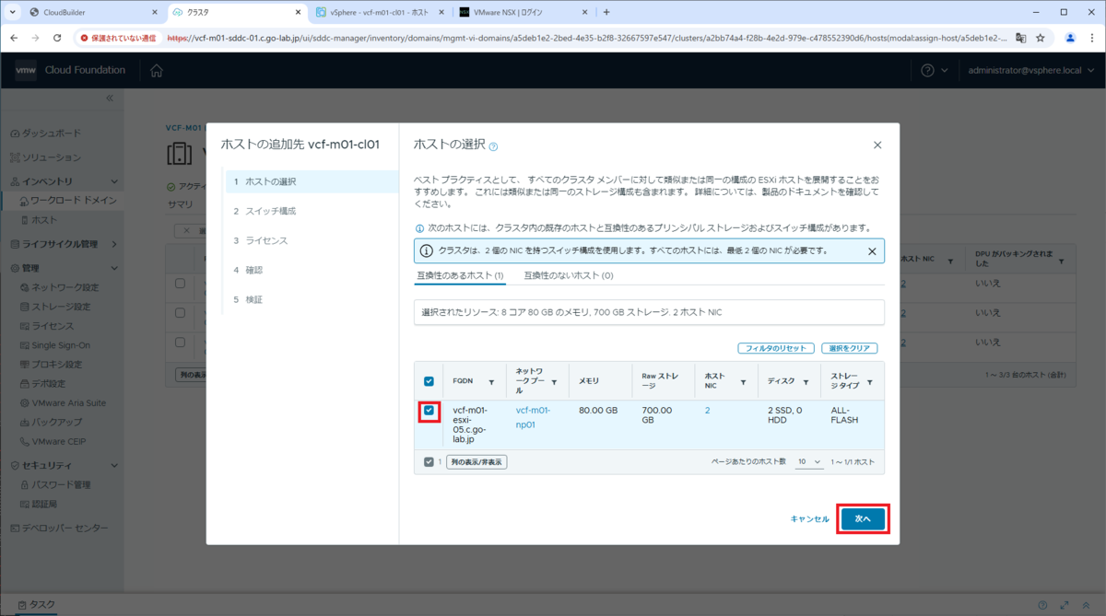Open the hosts-per-page dropdown

coord(807,461)
